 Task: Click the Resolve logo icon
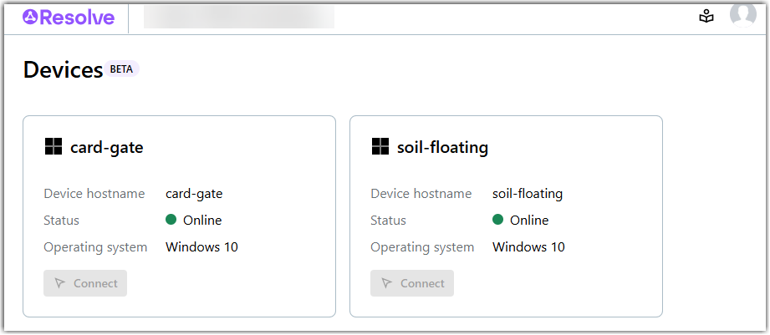click(30, 17)
